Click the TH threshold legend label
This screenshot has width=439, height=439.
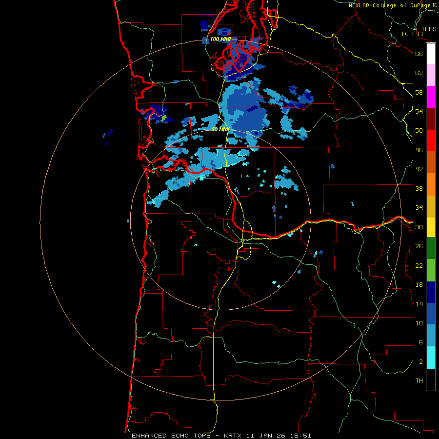[419, 381]
